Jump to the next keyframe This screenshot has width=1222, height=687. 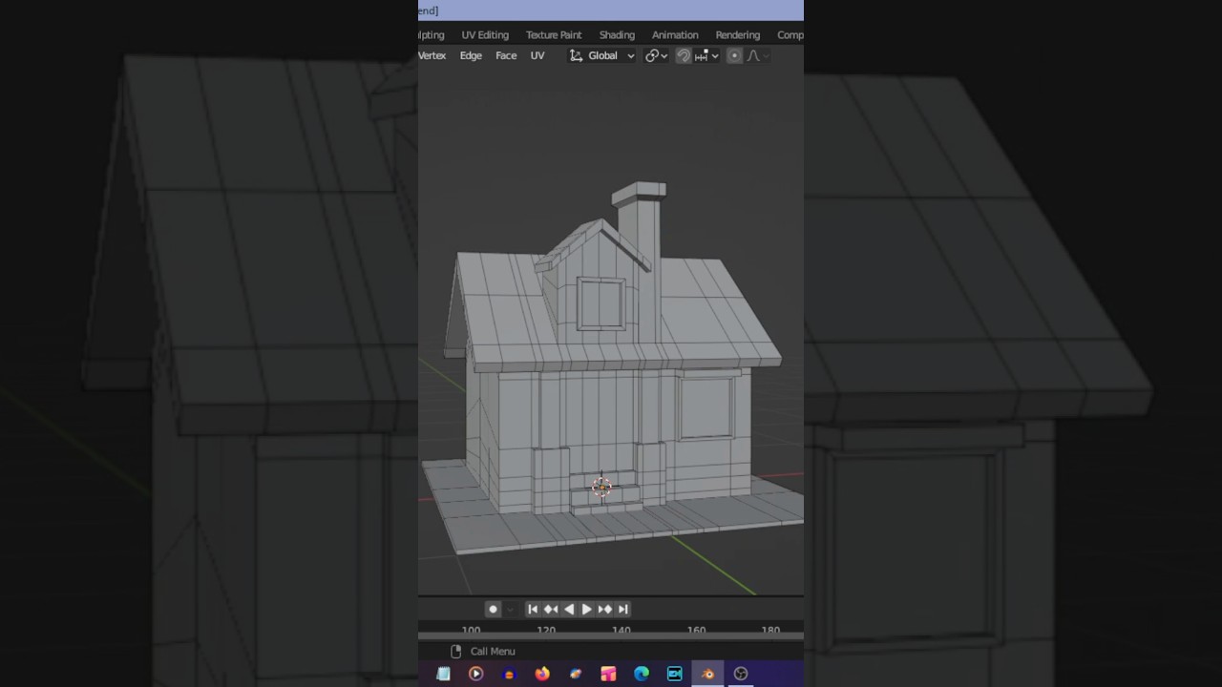604,609
